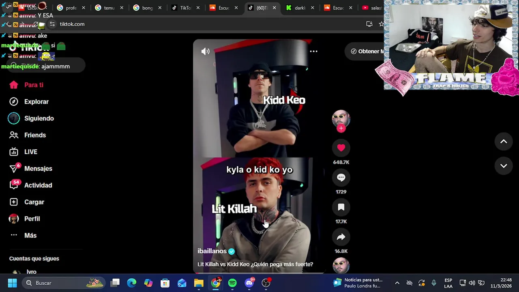Screen dimensions: 519x292
Task: Click the video caption Lit Killah vs Kidd Keo
Action: (x=255, y=264)
